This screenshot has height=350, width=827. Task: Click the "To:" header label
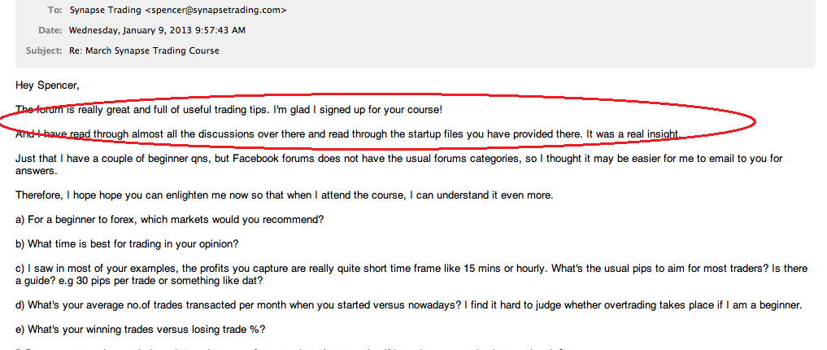tap(54, 10)
